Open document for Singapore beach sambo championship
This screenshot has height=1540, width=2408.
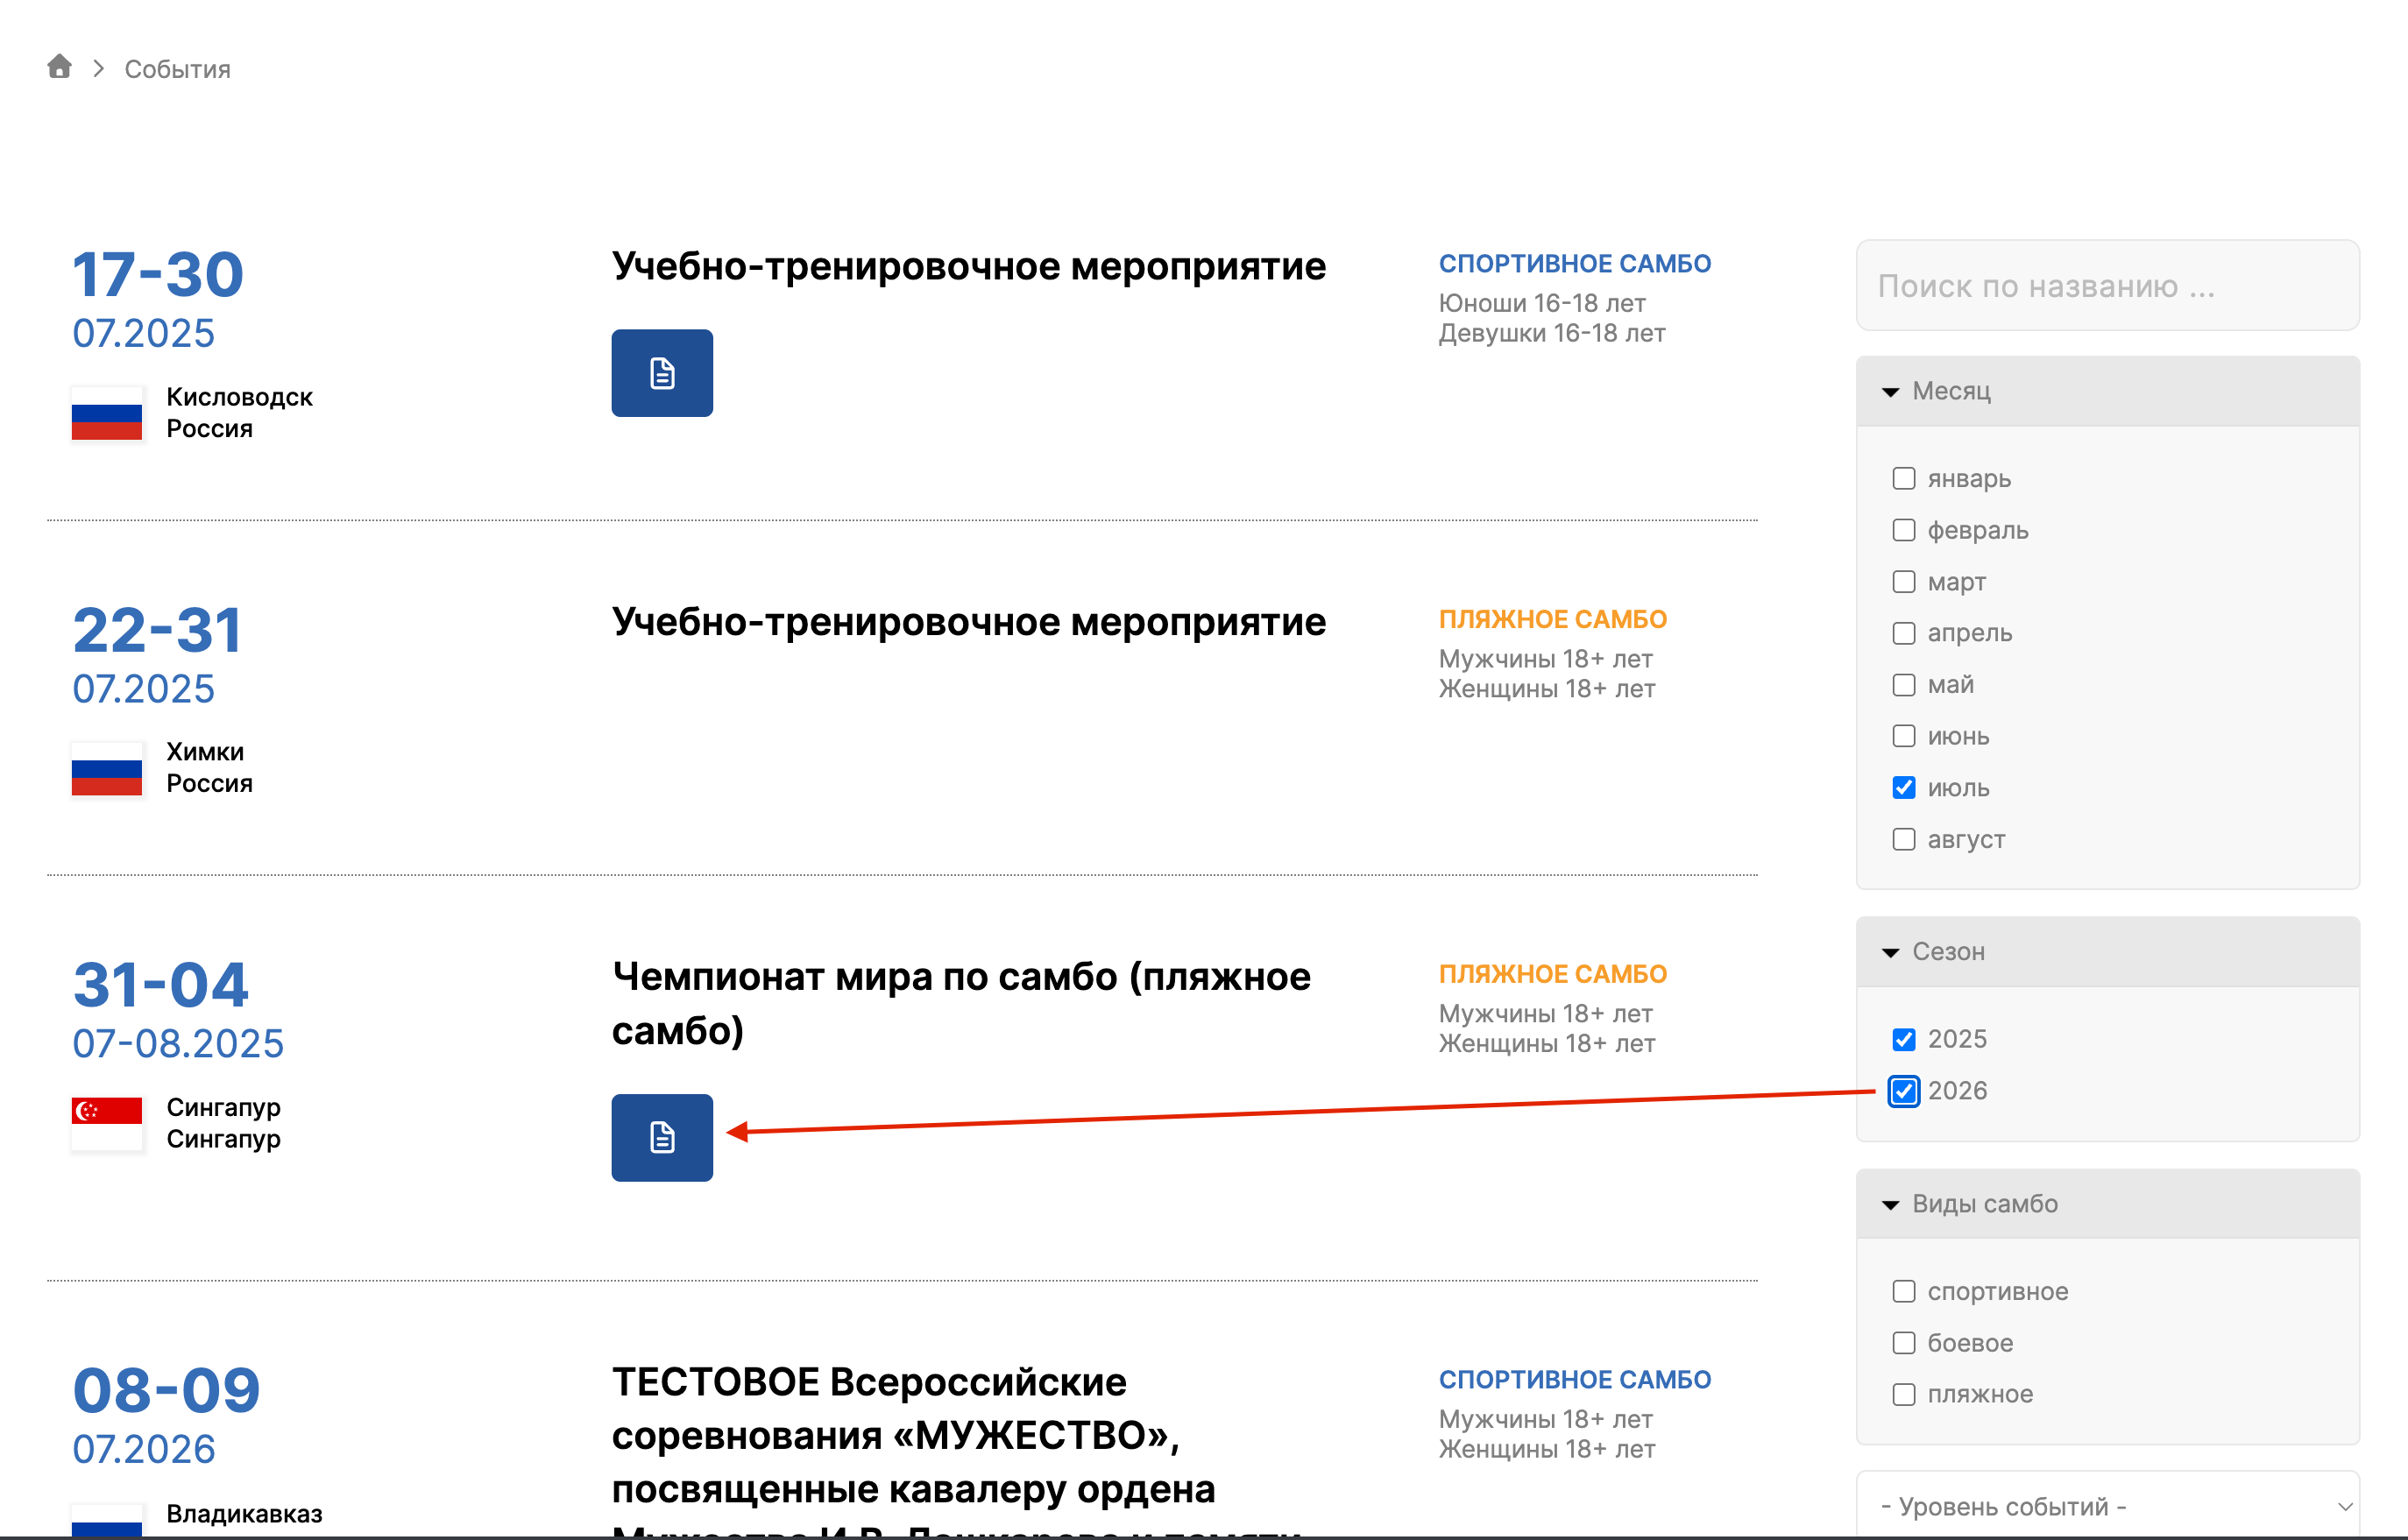662,1137
